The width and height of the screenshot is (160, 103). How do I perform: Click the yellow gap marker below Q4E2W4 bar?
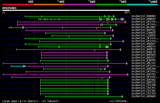click(x=101, y=70)
